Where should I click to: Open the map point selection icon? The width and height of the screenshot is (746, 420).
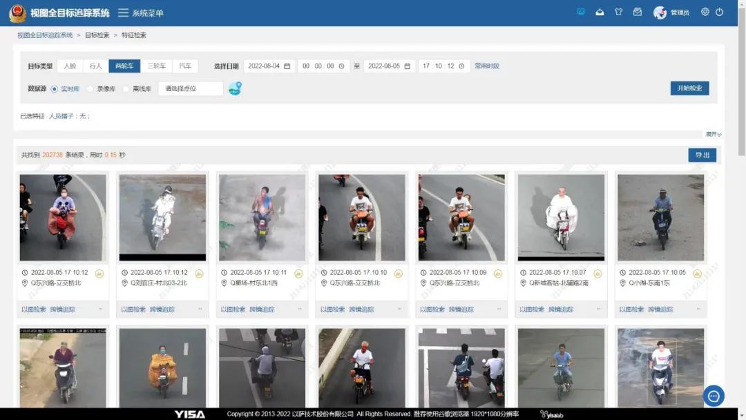coord(235,88)
